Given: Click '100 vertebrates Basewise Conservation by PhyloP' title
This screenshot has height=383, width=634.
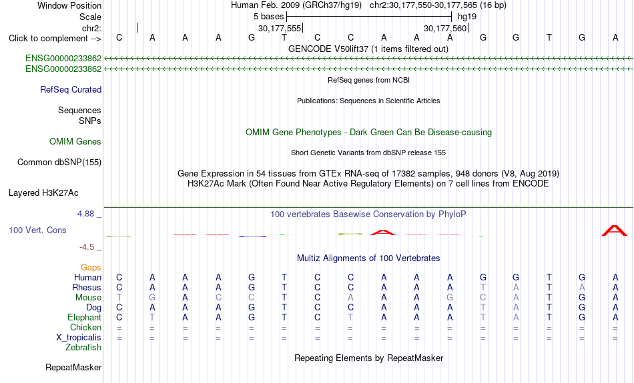Looking at the screenshot, I should tap(368, 214).
